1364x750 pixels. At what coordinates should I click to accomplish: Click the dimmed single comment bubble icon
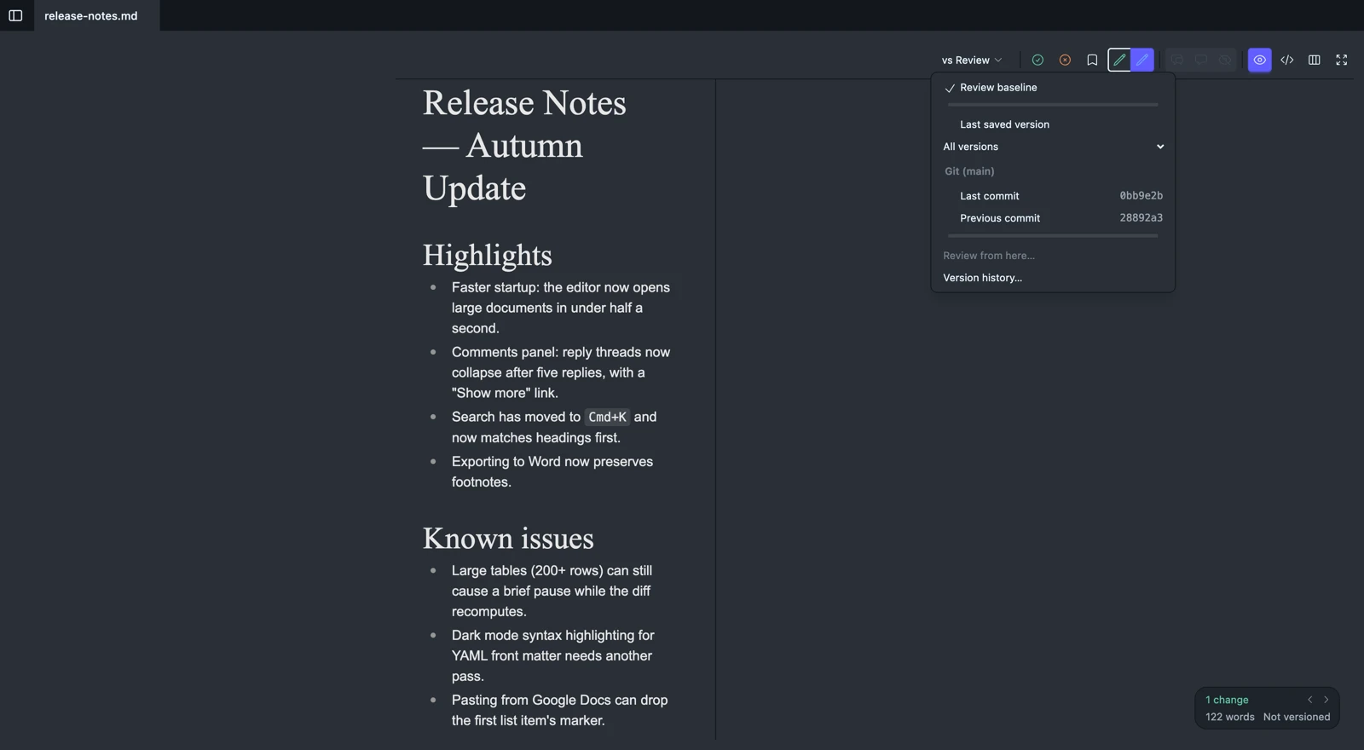(1201, 60)
